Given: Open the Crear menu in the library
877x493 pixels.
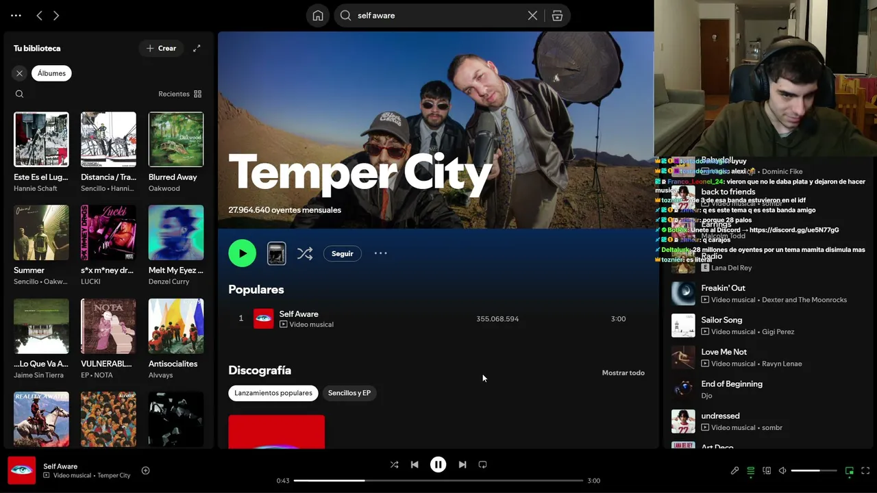Looking at the screenshot, I should point(161,48).
